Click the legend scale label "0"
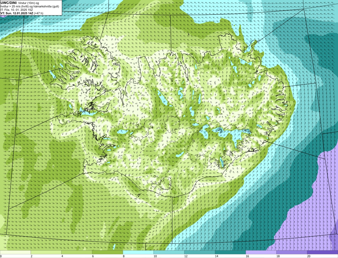Image resolution: width=338 pixels, height=258 pixels. pos(1,256)
